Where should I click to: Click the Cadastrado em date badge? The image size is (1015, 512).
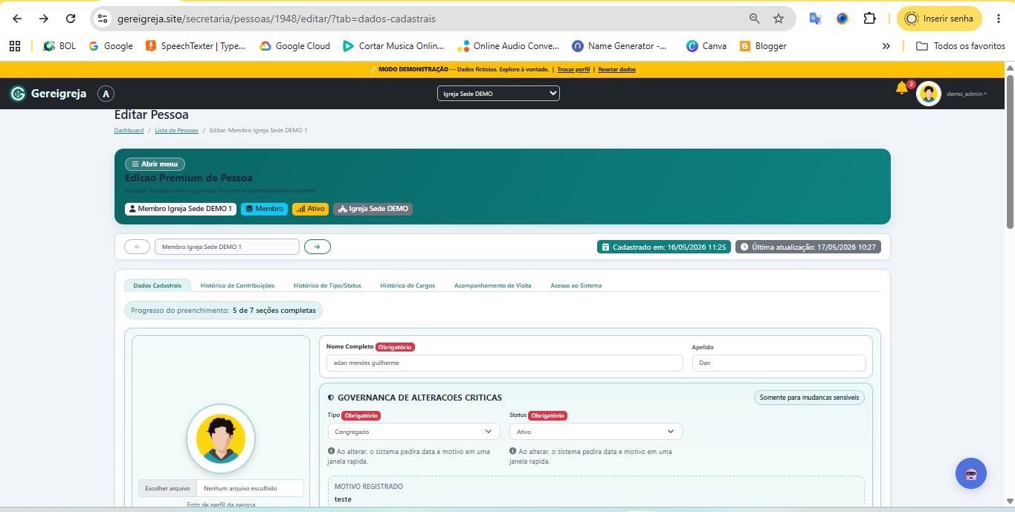664,247
